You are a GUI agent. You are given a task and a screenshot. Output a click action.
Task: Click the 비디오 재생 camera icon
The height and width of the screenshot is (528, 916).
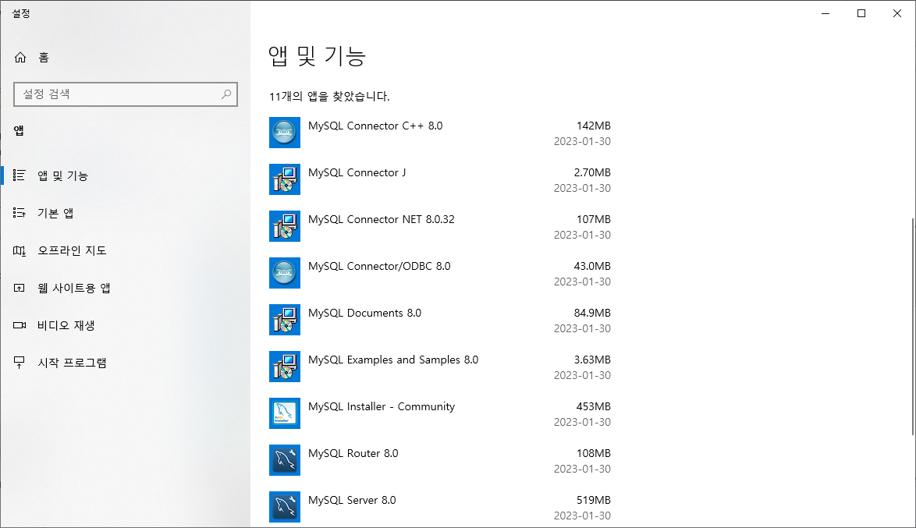(20, 325)
